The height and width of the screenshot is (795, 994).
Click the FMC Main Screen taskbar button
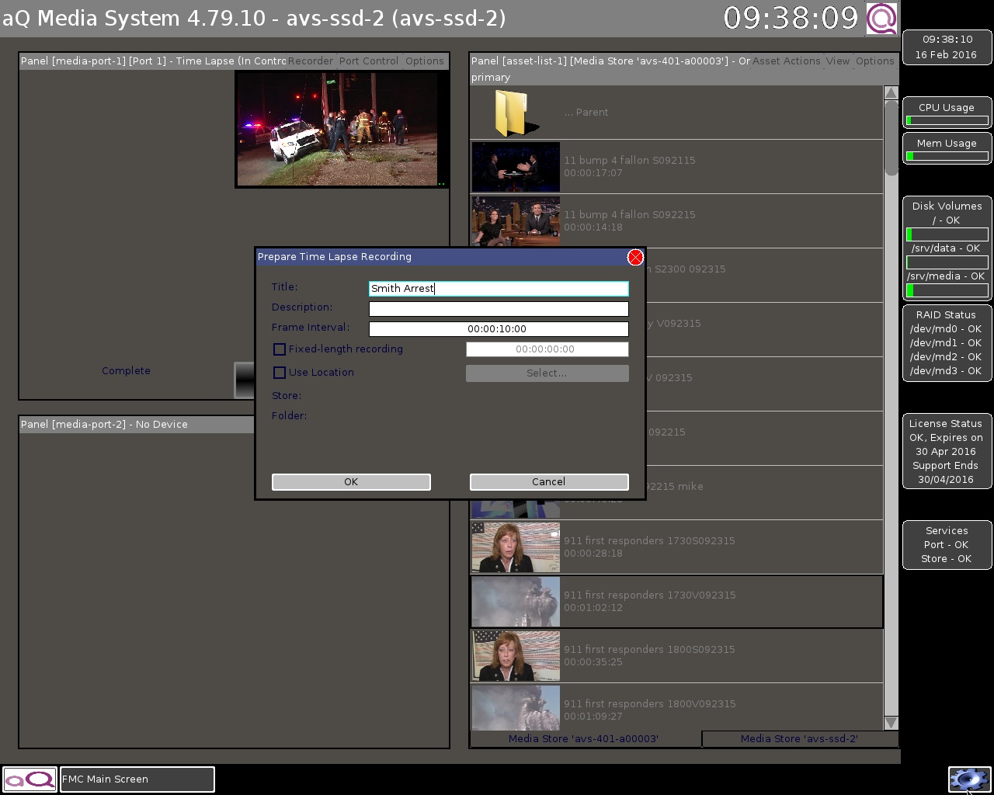click(x=137, y=779)
